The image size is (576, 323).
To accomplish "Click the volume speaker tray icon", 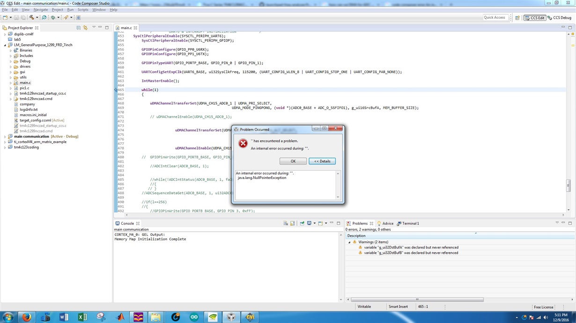I will click(546, 318).
